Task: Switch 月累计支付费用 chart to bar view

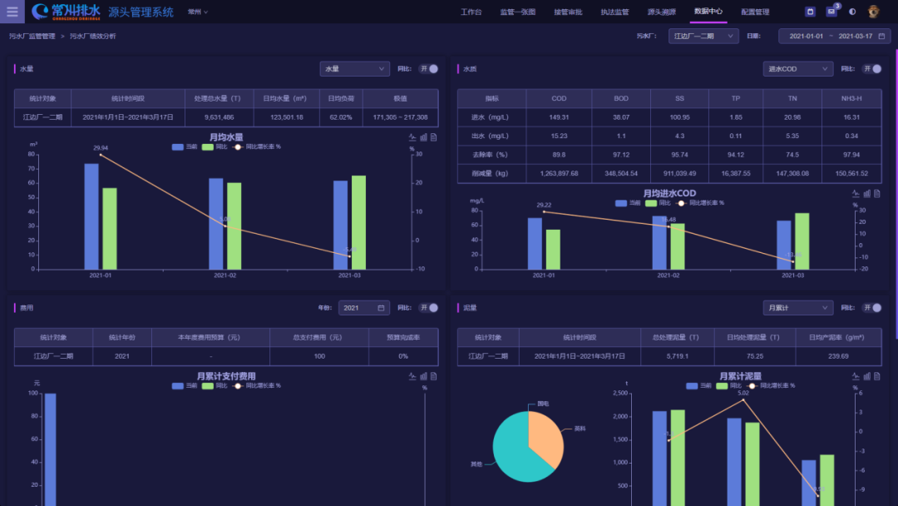Action: (x=423, y=376)
